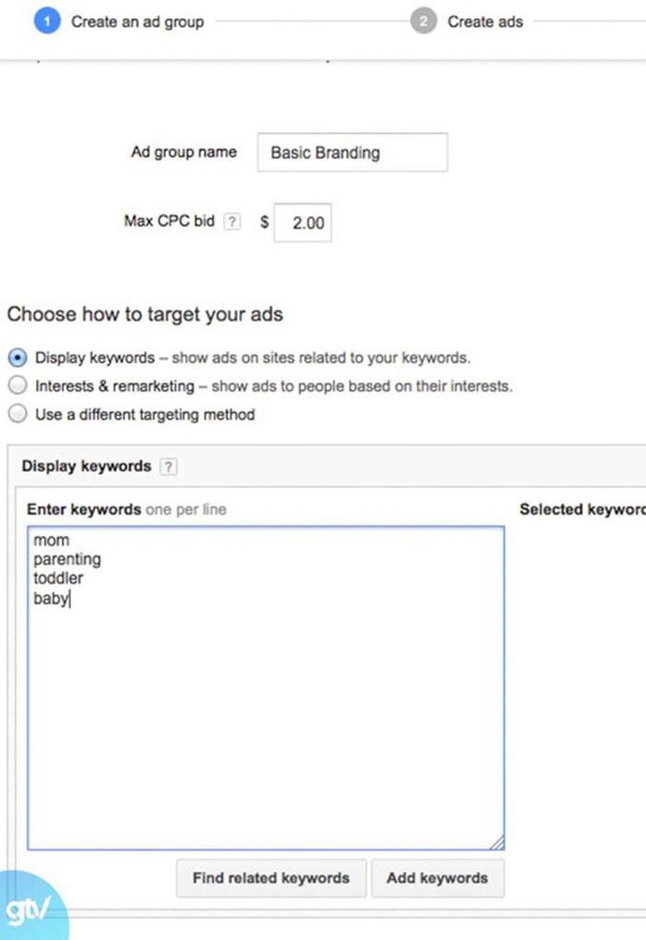
Task: Click the step 2 gray circle icon
Action: 423,21
